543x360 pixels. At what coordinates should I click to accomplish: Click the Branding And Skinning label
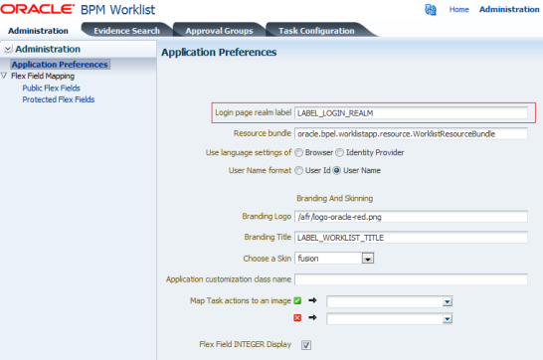334,198
